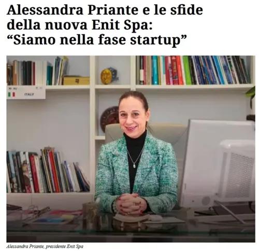
Task: Click the "Siamo nella fase startup" headline line
Action: 97,40
